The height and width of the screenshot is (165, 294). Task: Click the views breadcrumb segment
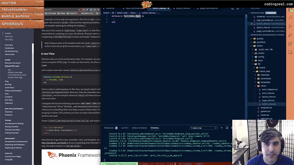(x=133, y=13)
